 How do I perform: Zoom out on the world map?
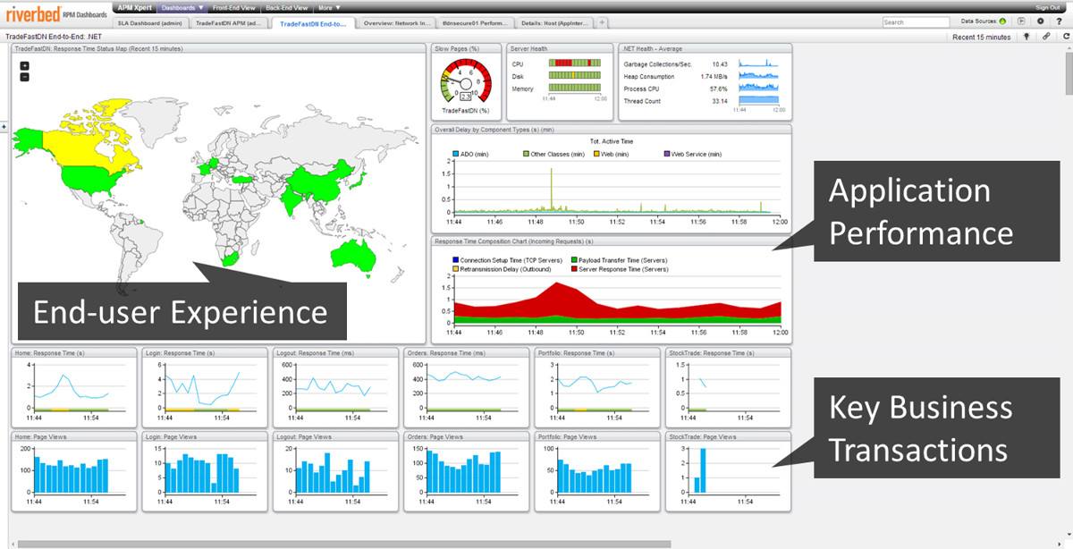tap(24, 77)
